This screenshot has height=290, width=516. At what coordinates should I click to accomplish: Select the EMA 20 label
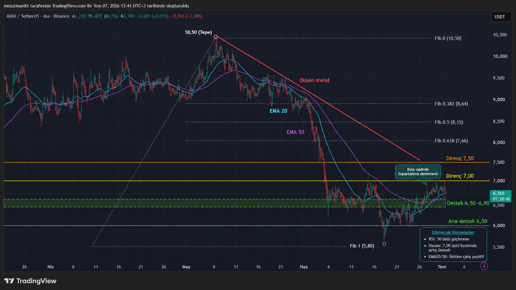click(278, 111)
